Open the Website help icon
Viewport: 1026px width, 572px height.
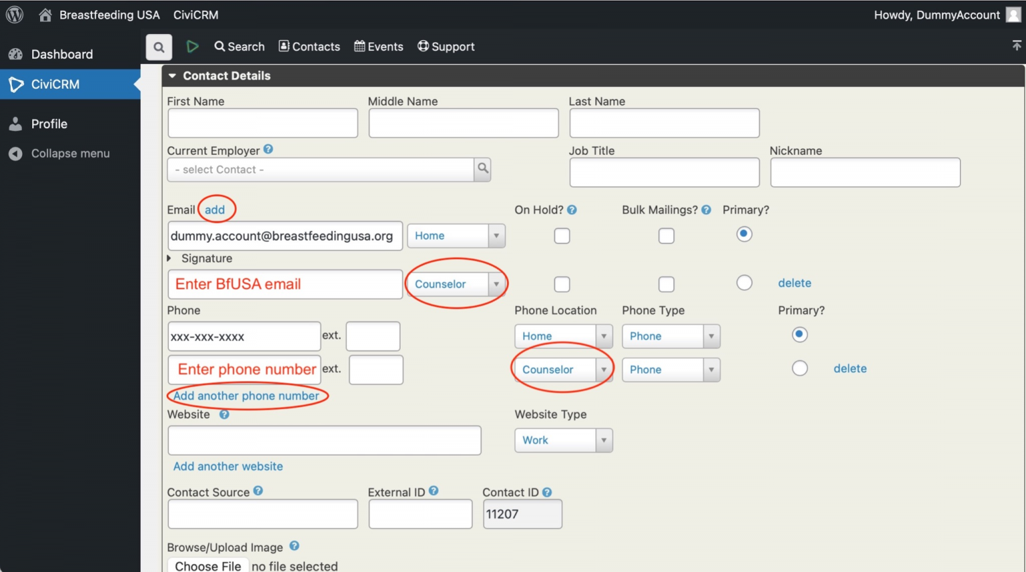coord(224,414)
